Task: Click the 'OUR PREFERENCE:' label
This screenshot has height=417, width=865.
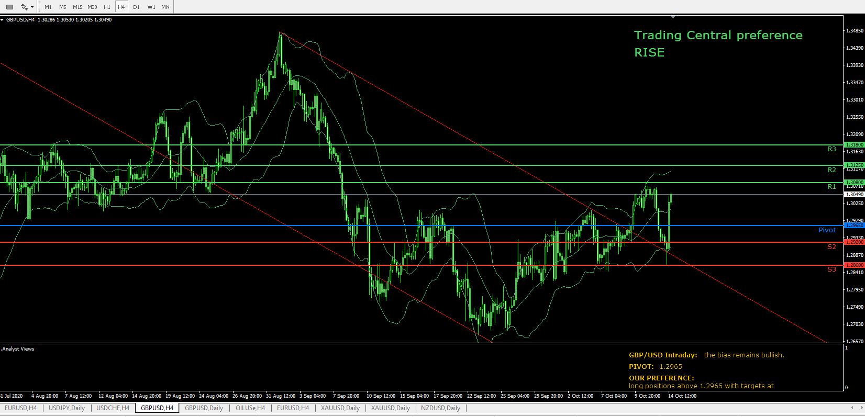Action: [661, 378]
